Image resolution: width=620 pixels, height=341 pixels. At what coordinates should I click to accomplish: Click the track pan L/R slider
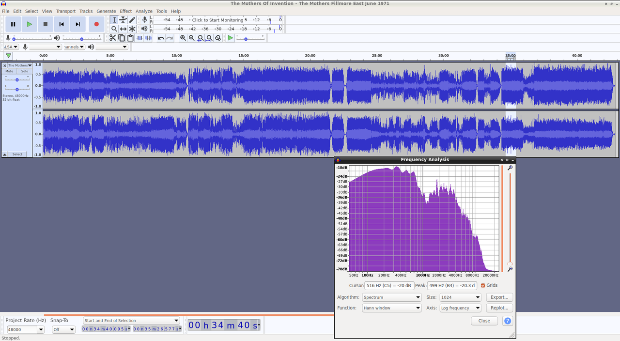coord(17,89)
